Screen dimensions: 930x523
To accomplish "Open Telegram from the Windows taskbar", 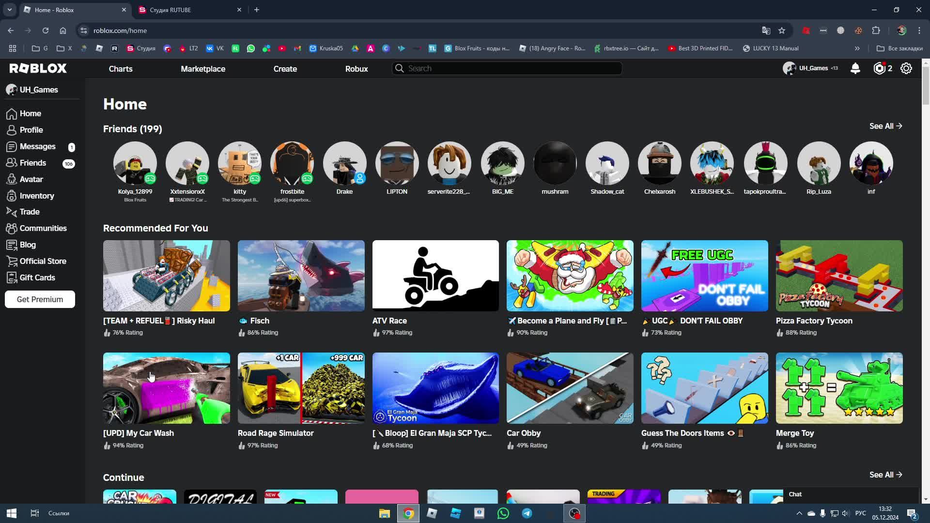I will tap(527, 513).
